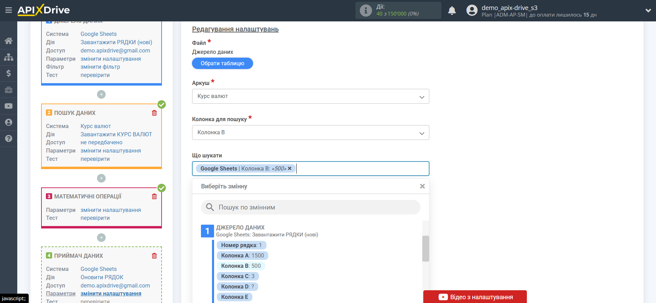Select variable Колонка E

234,297
